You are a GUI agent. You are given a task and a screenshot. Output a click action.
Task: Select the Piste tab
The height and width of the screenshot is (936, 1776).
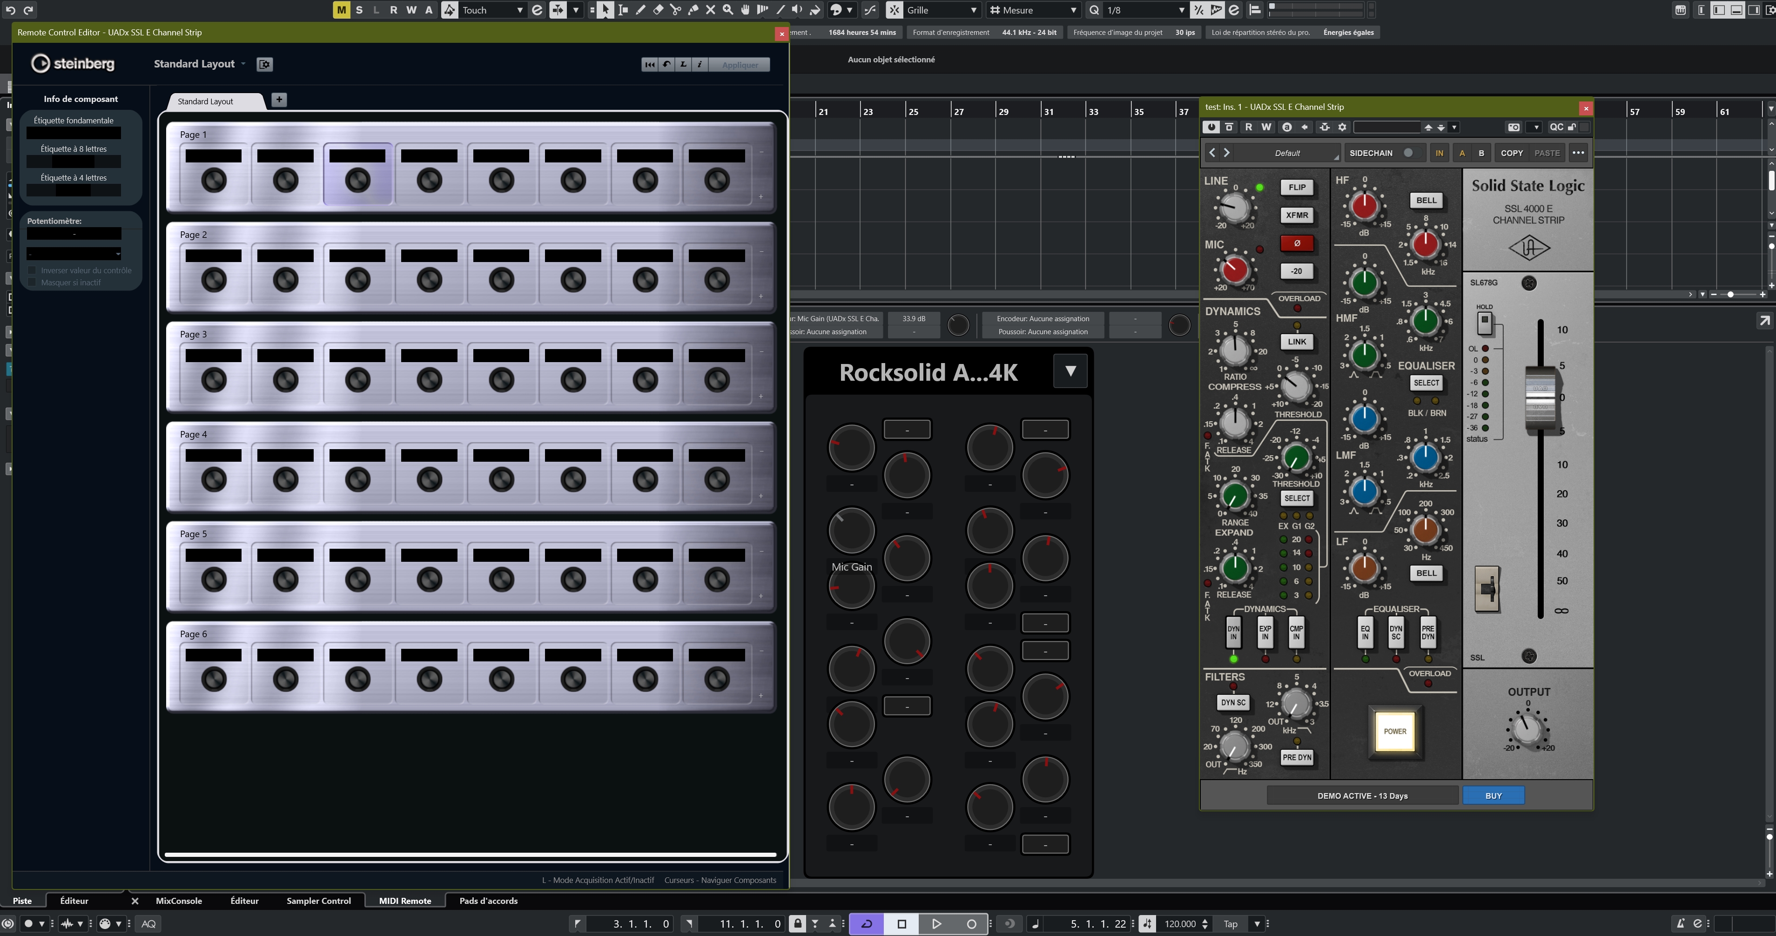pyautogui.click(x=22, y=901)
